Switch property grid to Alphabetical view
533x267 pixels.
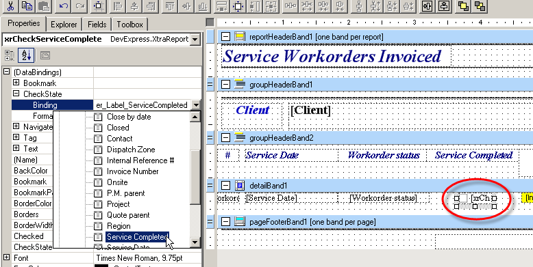tap(27, 55)
